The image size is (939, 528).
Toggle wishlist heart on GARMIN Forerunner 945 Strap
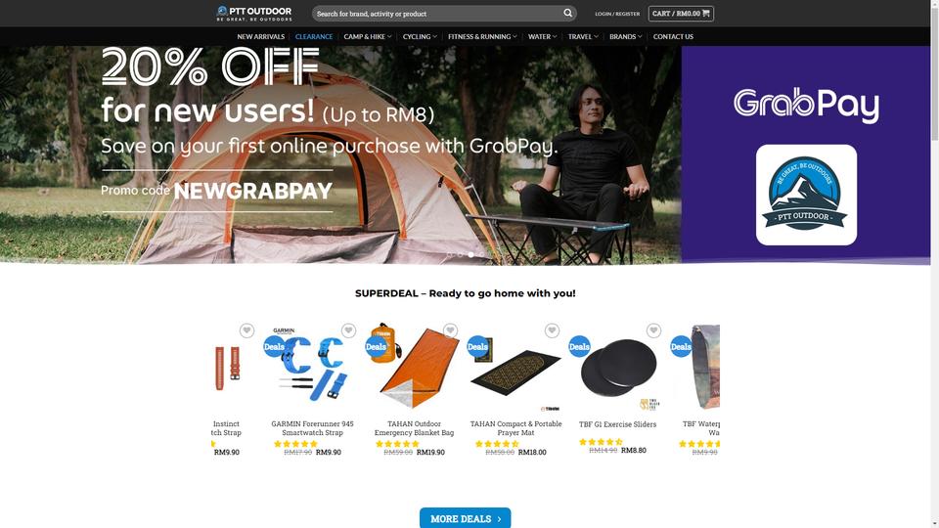pyautogui.click(x=348, y=330)
